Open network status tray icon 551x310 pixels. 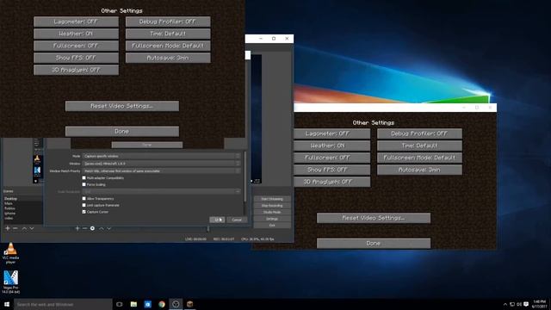pyautogui.click(x=512, y=304)
